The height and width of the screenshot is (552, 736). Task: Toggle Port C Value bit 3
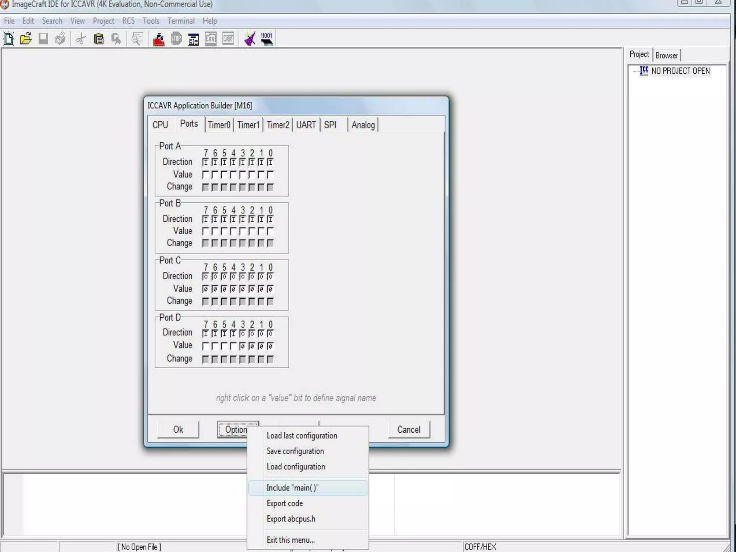242,289
